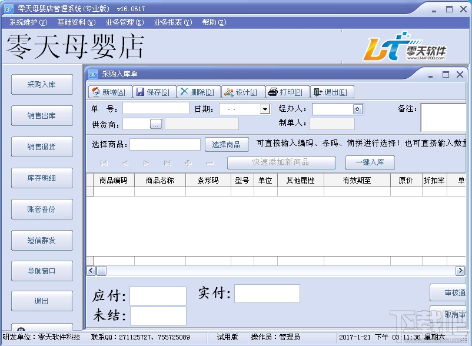The image size is (472, 346).
Task: Click the horizontal scrollbar right arrow
Action: [x=461, y=271]
